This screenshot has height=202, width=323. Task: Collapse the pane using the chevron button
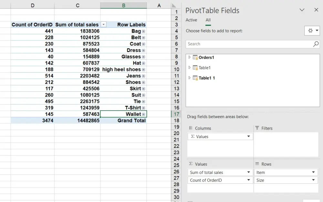[302, 10]
